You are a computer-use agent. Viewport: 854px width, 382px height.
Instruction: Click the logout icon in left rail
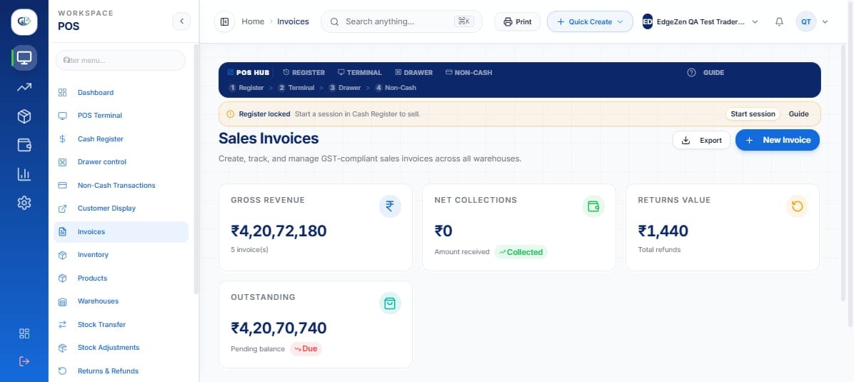coord(24,362)
